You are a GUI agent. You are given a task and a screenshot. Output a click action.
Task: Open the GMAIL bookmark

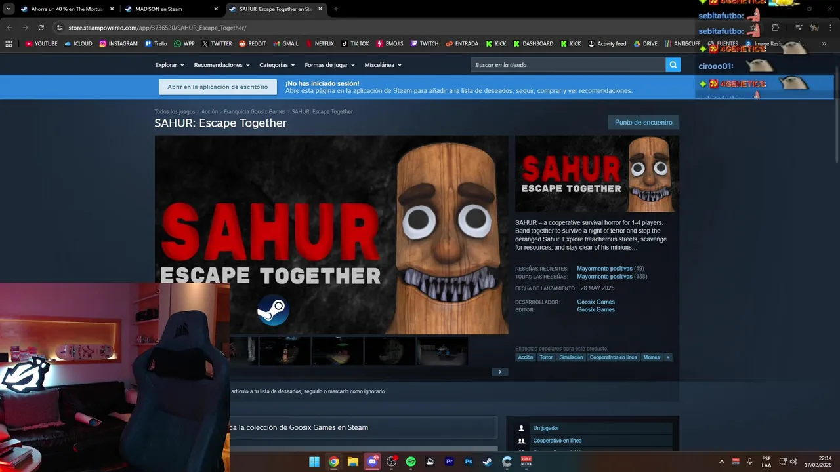tap(285, 44)
